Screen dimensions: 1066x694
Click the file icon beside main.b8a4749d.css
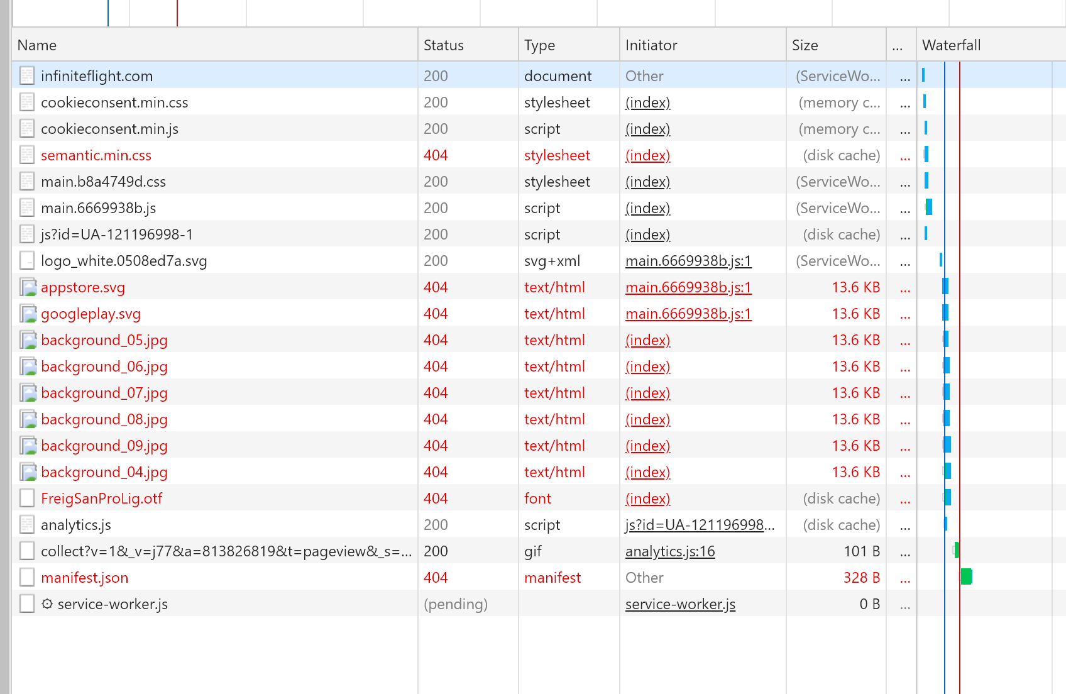[26, 182]
